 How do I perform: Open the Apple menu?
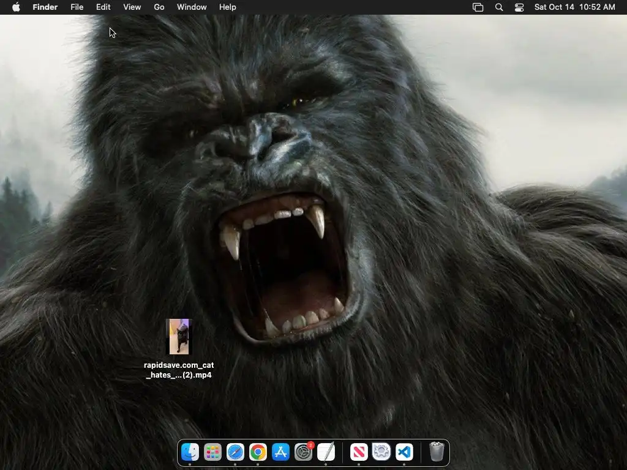click(16, 7)
